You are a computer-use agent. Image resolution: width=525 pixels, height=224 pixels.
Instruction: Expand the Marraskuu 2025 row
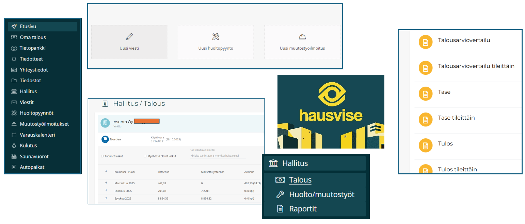(x=106, y=183)
